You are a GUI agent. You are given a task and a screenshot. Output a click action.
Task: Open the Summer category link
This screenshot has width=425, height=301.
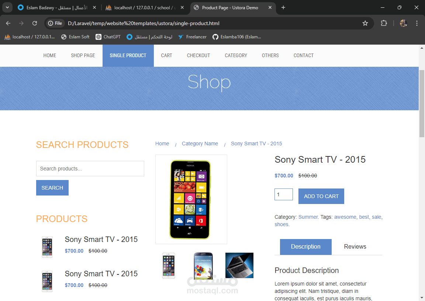point(308,217)
